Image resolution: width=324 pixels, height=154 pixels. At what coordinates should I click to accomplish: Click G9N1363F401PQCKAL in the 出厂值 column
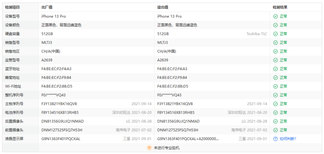(x=61, y=139)
